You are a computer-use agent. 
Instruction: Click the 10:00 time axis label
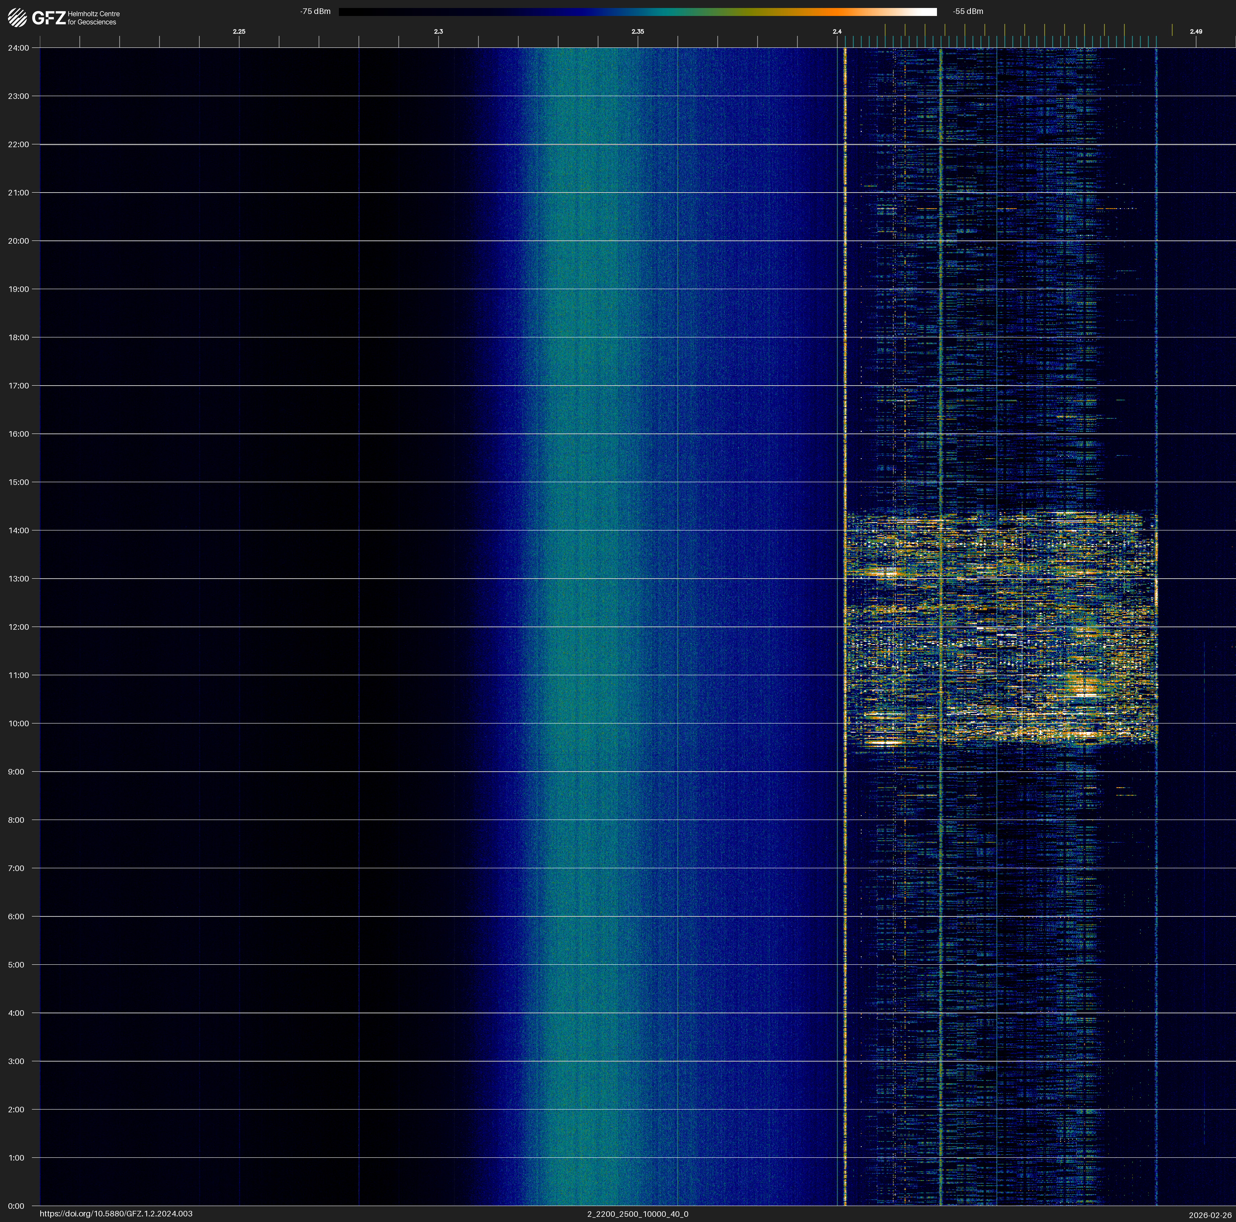[19, 723]
